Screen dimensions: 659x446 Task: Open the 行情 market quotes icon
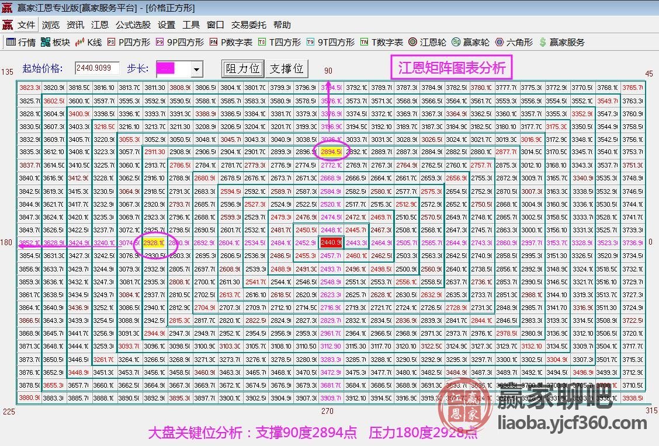pos(11,42)
